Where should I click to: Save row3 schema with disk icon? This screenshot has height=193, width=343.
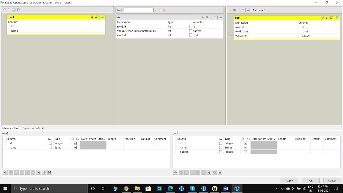tap(50, 172)
